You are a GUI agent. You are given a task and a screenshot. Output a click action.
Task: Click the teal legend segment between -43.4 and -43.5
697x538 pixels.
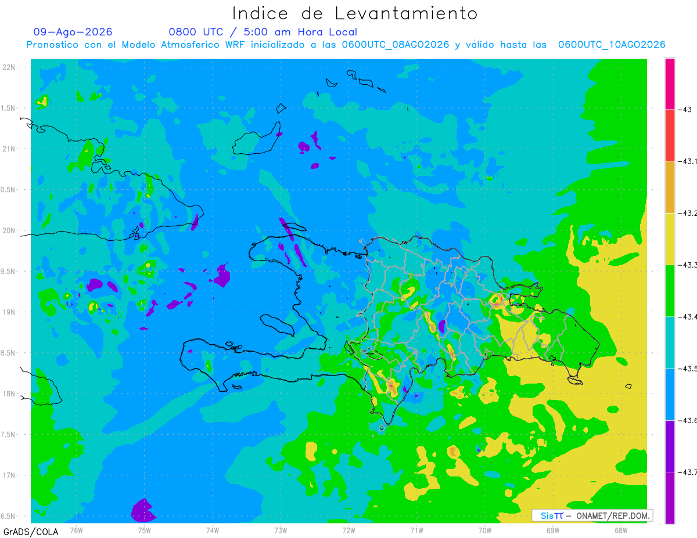click(670, 342)
